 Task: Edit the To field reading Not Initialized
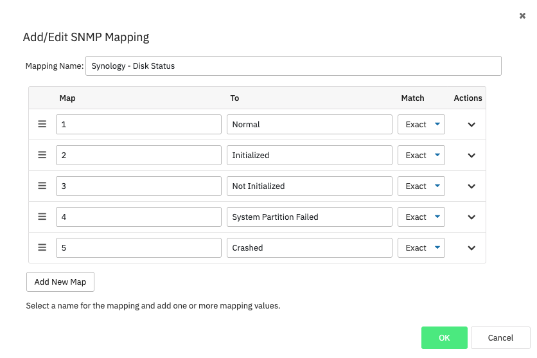pyautogui.click(x=310, y=186)
